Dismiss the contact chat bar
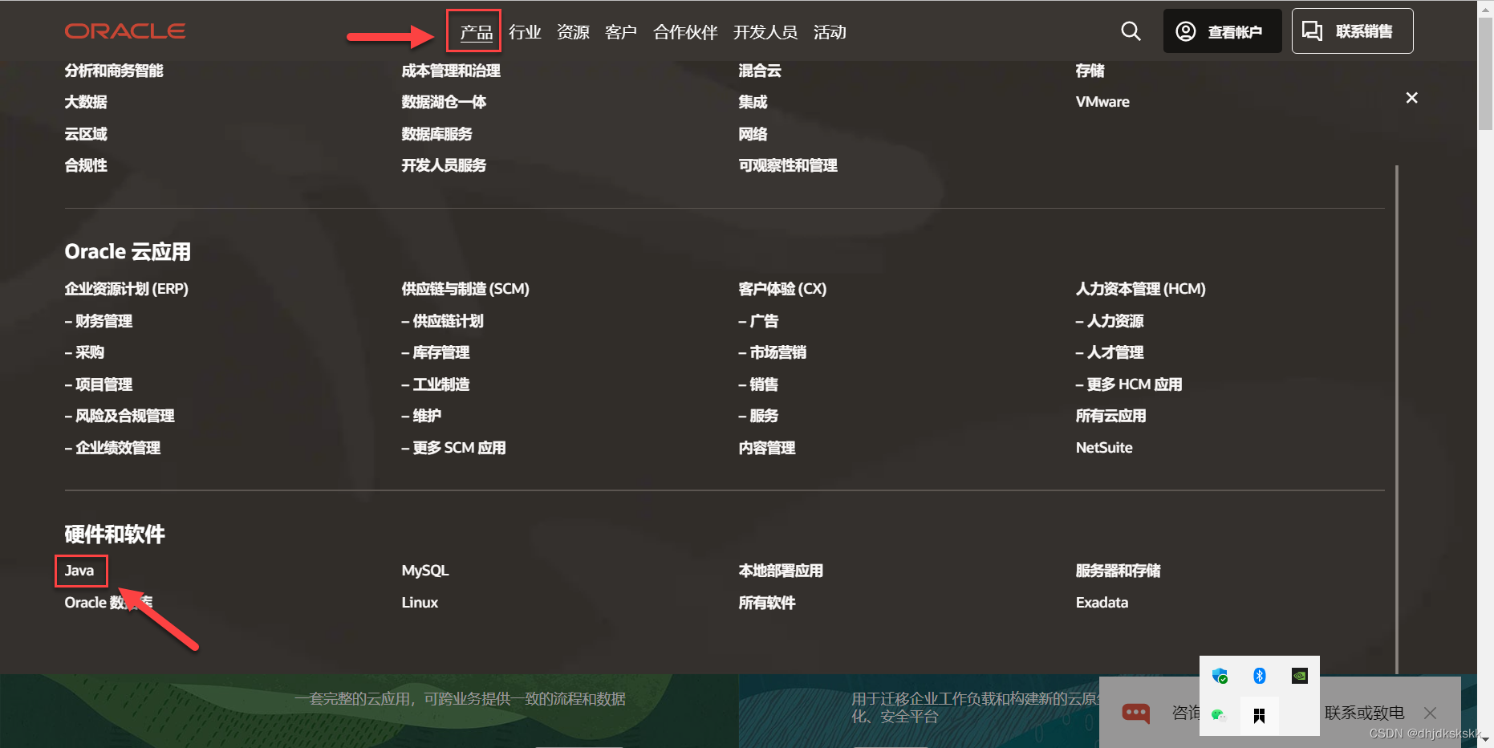Screen dimensions: 1494x748 click(x=1430, y=713)
